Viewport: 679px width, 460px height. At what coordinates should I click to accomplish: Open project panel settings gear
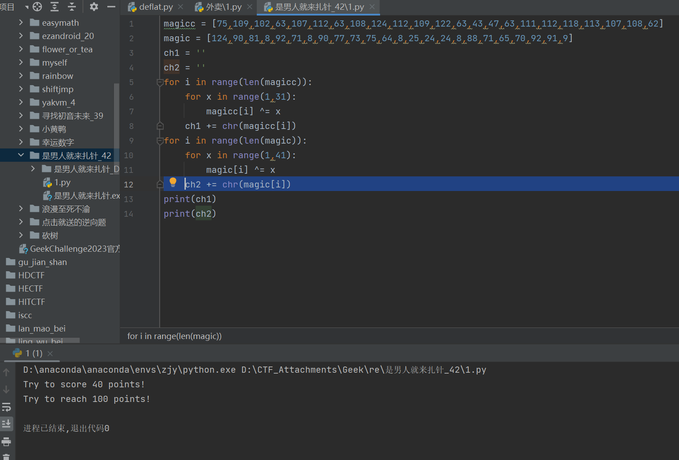coord(94,7)
